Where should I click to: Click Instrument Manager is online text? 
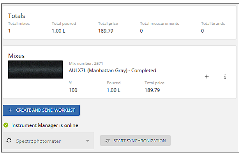click(x=45, y=125)
